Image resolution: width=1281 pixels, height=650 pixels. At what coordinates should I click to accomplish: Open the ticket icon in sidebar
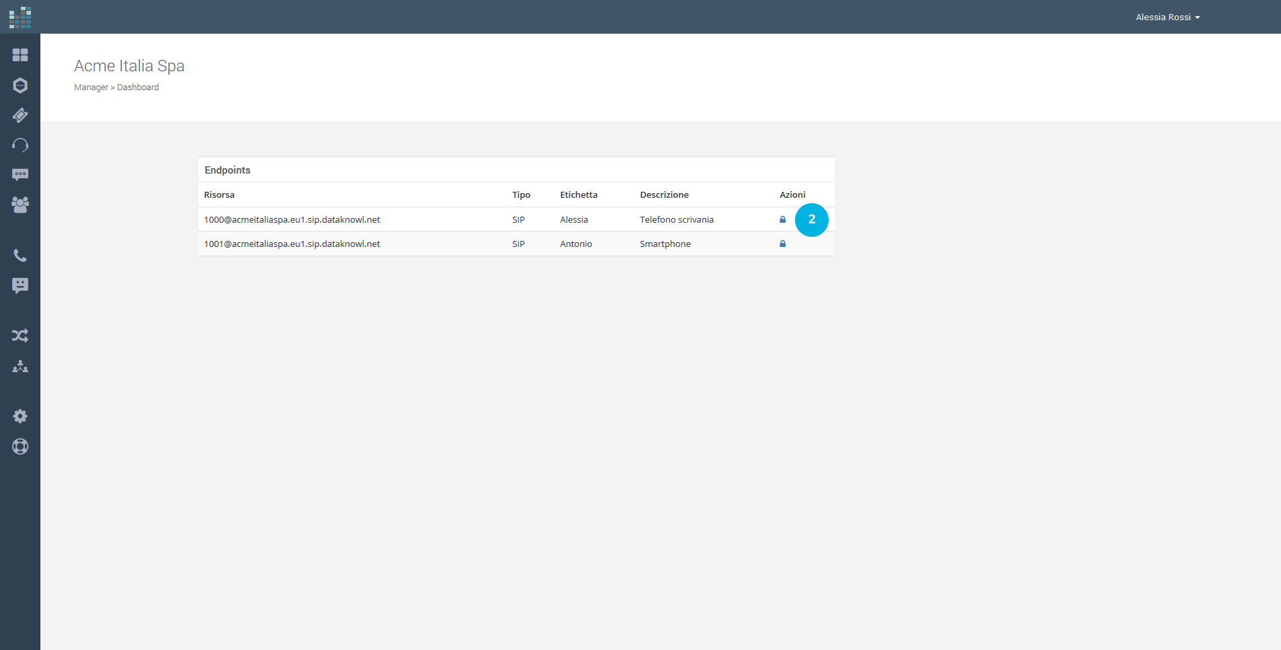[20, 116]
